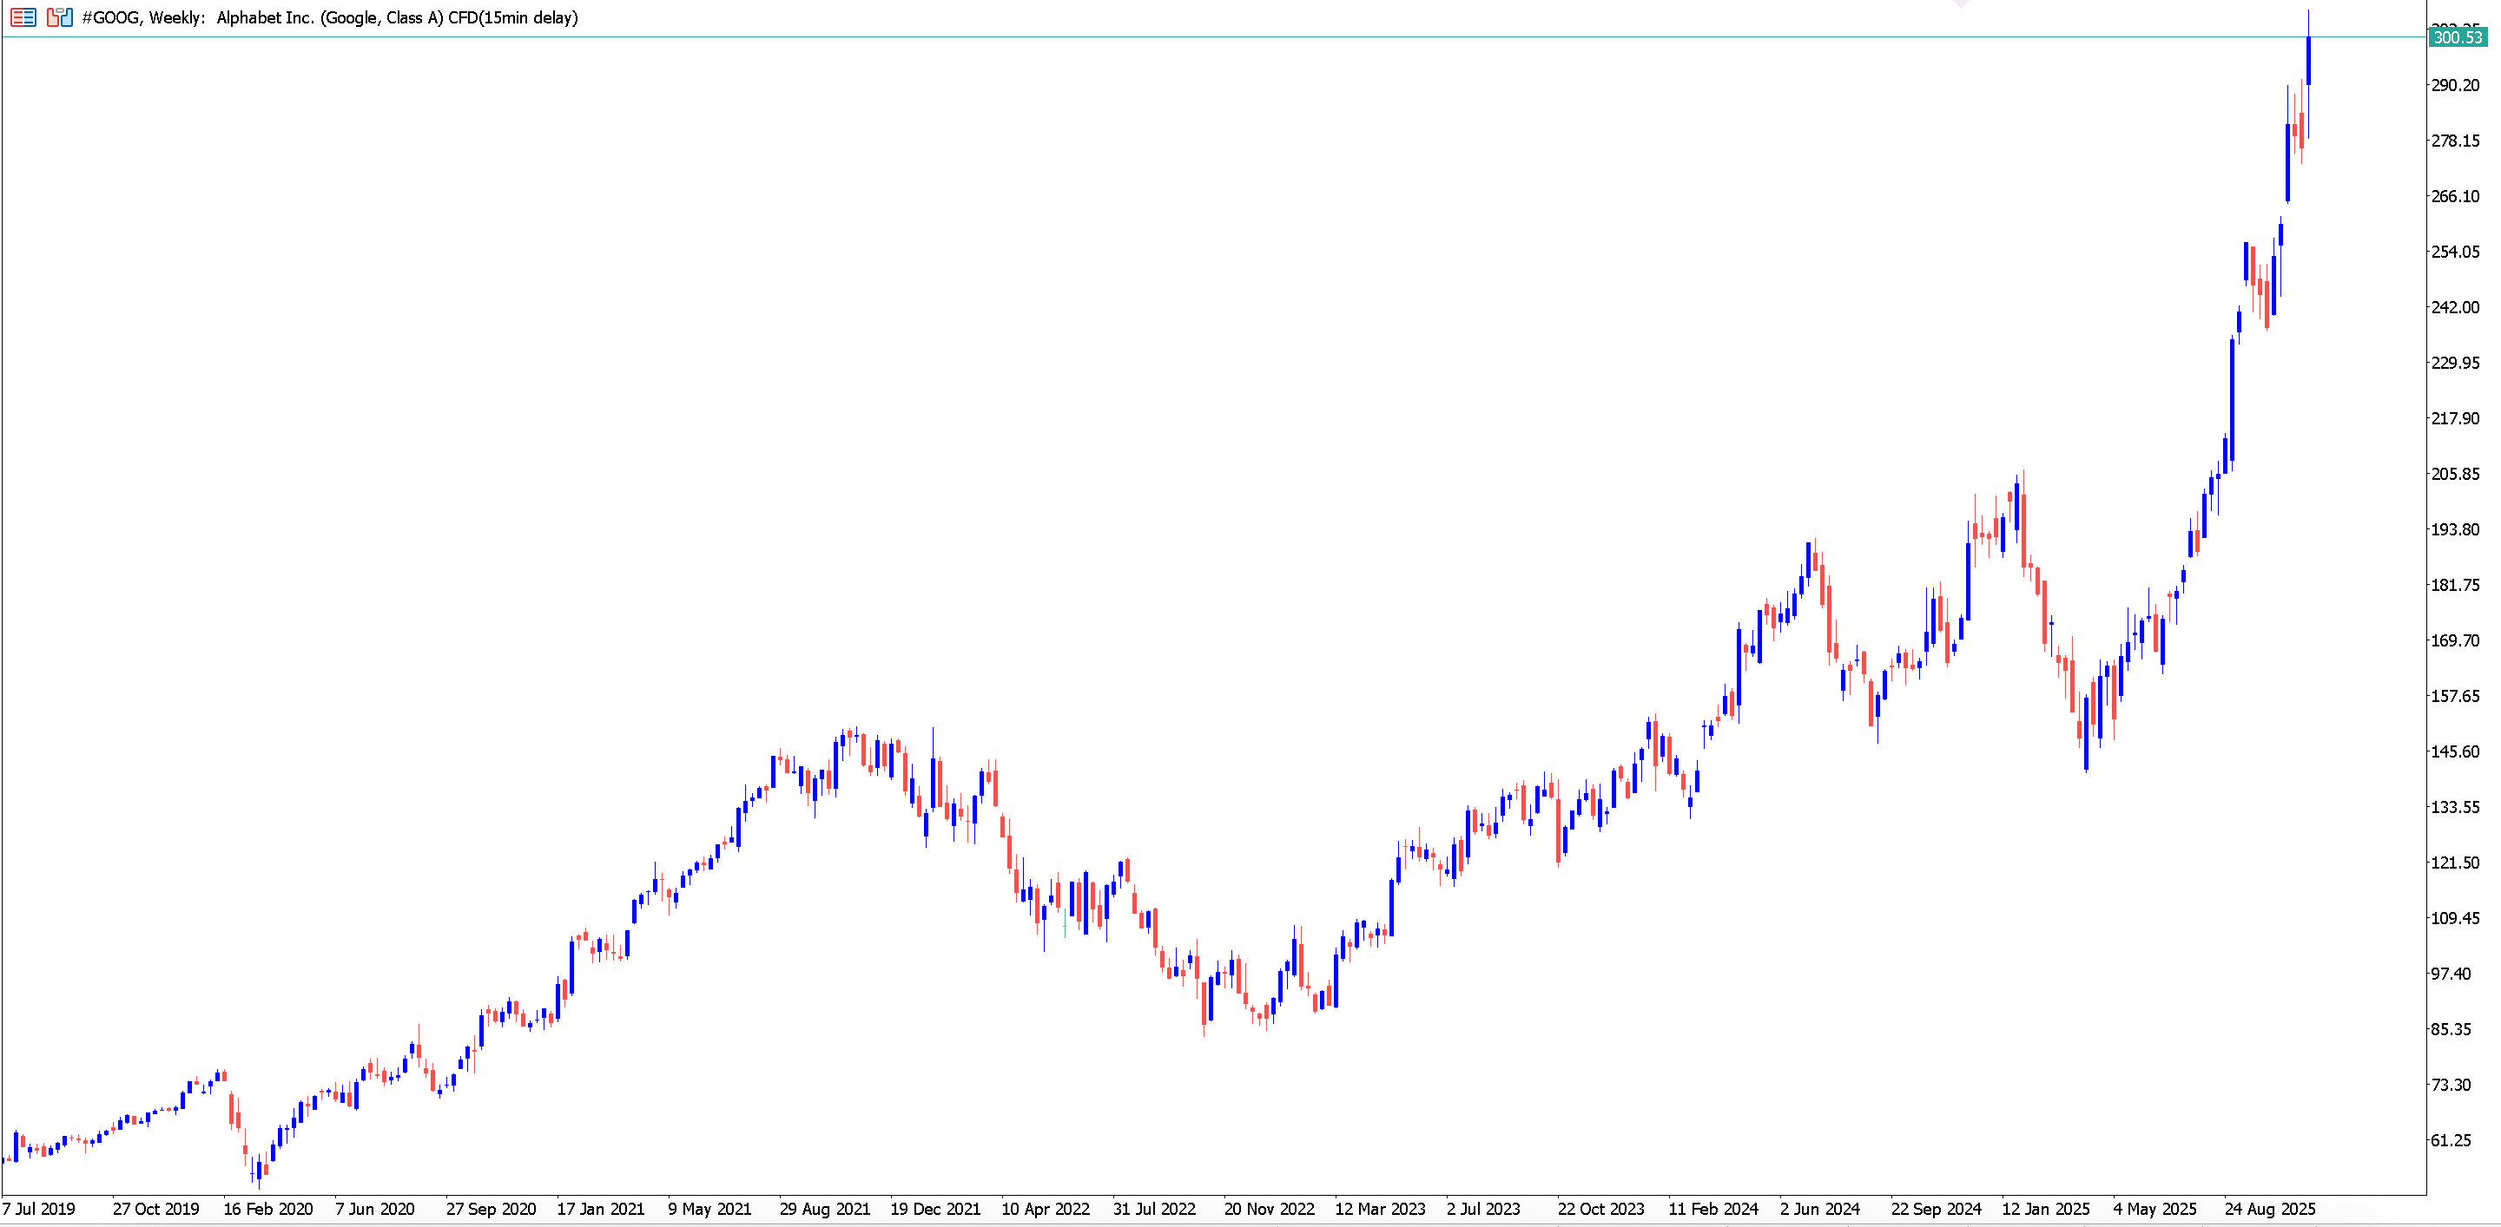This screenshot has height=1227, width=2501.
Task: Click the 7 Jul 2019 date label
Action: point(39,1209)
